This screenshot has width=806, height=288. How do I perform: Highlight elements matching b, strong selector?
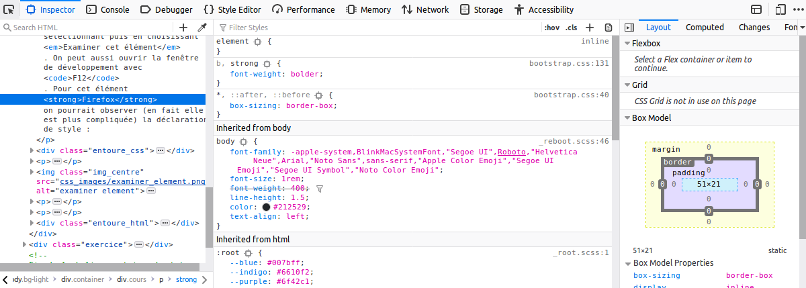[x=267, y=64]
